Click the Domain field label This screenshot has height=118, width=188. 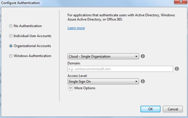click(x=73, y=63)
